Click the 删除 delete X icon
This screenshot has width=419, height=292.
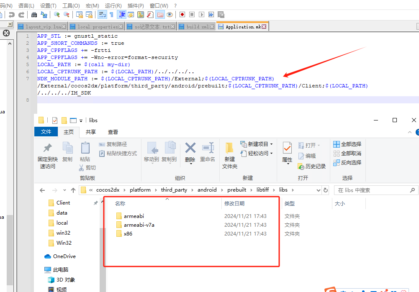coord(190,148)
